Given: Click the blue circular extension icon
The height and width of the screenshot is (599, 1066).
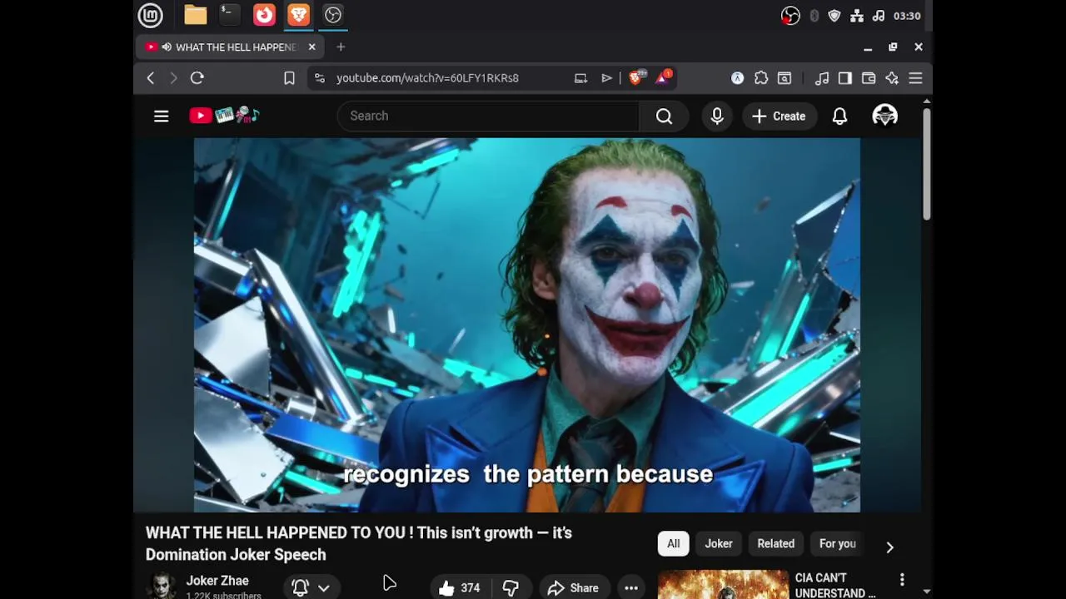Looking at the screenshot, I should point(738,78).
